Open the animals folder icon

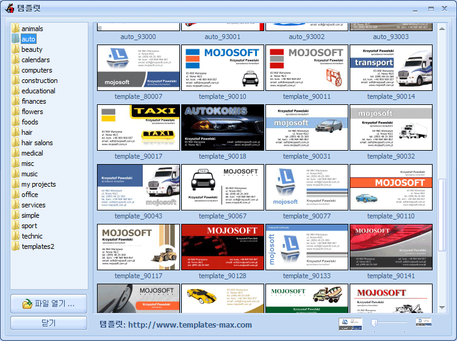click(x=15, y=29)
